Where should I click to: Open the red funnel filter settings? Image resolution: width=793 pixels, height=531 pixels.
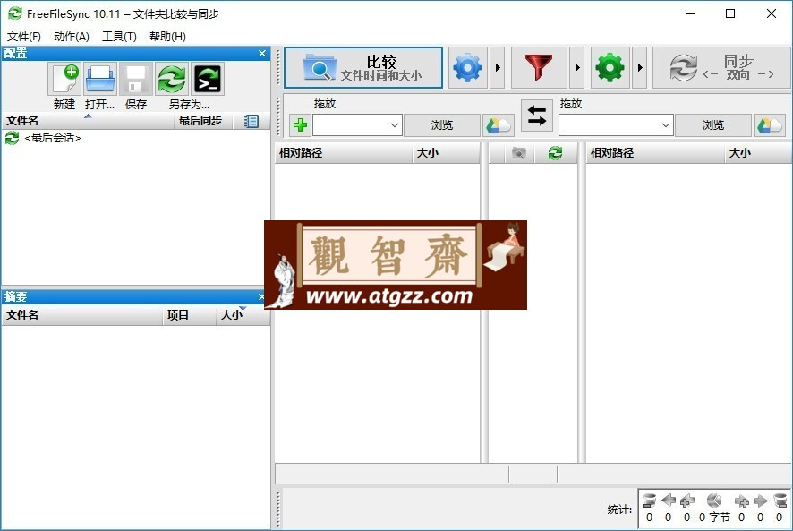(x=539, y=67)
